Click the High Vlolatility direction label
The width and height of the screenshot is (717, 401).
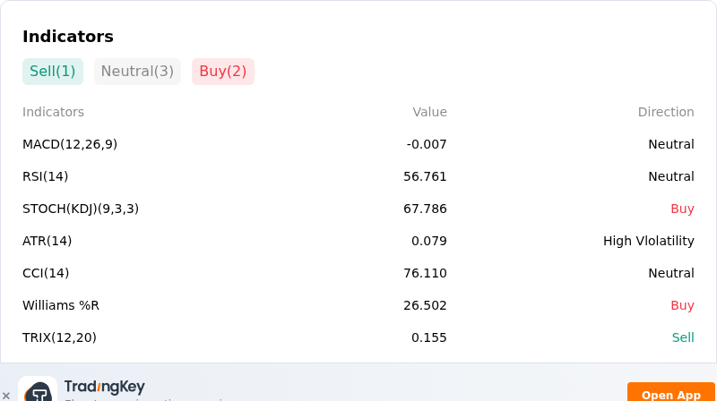648,241
